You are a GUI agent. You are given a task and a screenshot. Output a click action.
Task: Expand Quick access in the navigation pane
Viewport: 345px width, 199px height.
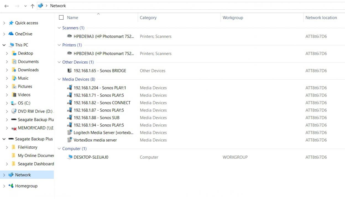[x=4, y=23]
